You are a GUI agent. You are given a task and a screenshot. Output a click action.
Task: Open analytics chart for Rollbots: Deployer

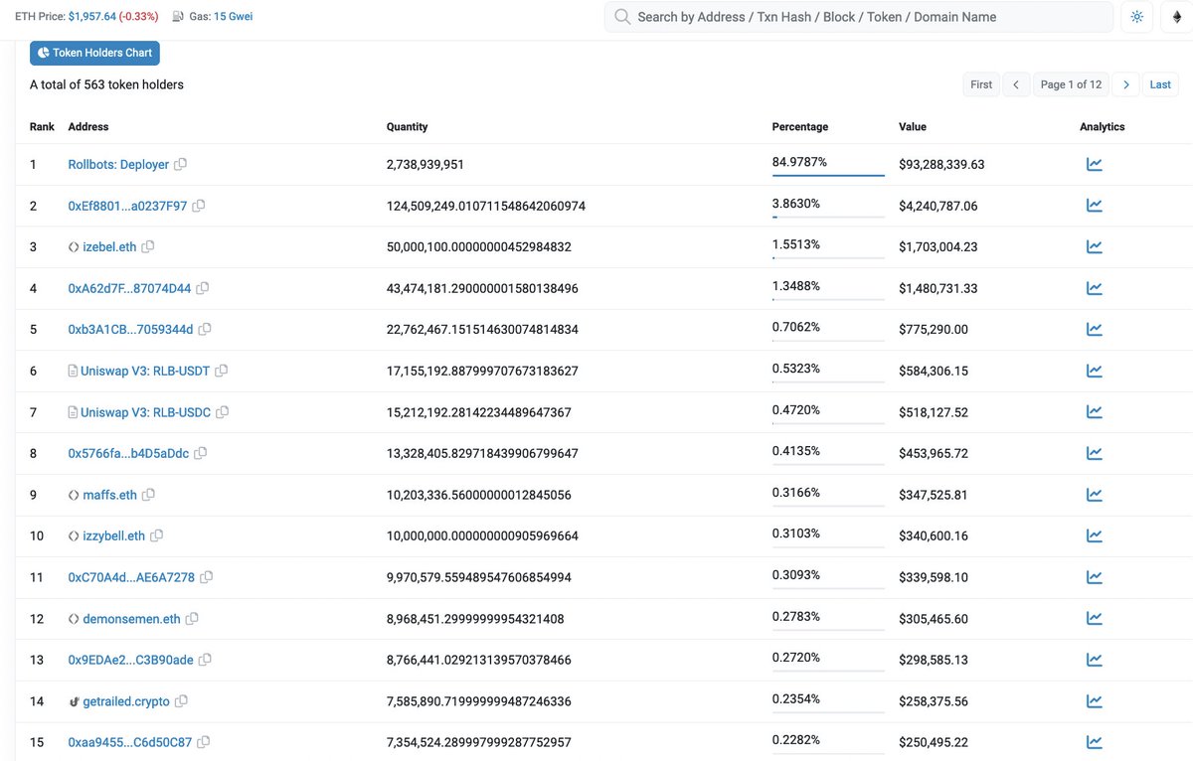[x=1095, y=164]
